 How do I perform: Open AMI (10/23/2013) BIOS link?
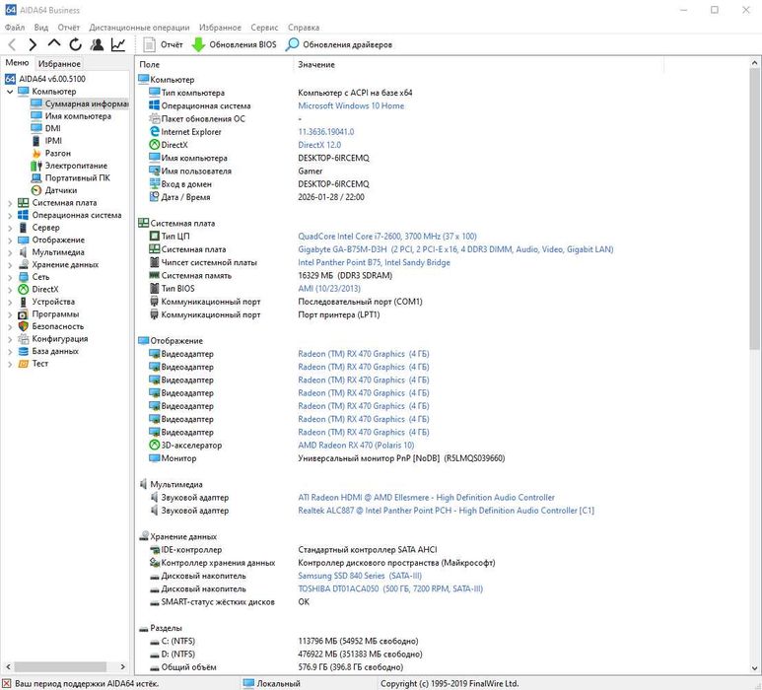(329, 289)
